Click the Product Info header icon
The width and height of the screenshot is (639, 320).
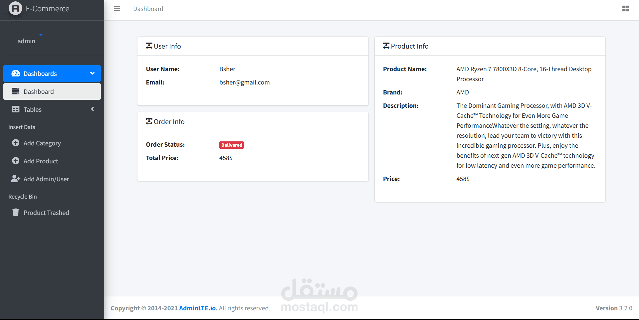tap(386, 46)
